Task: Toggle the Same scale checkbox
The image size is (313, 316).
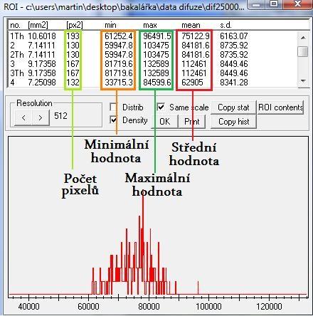Action: 161,107
